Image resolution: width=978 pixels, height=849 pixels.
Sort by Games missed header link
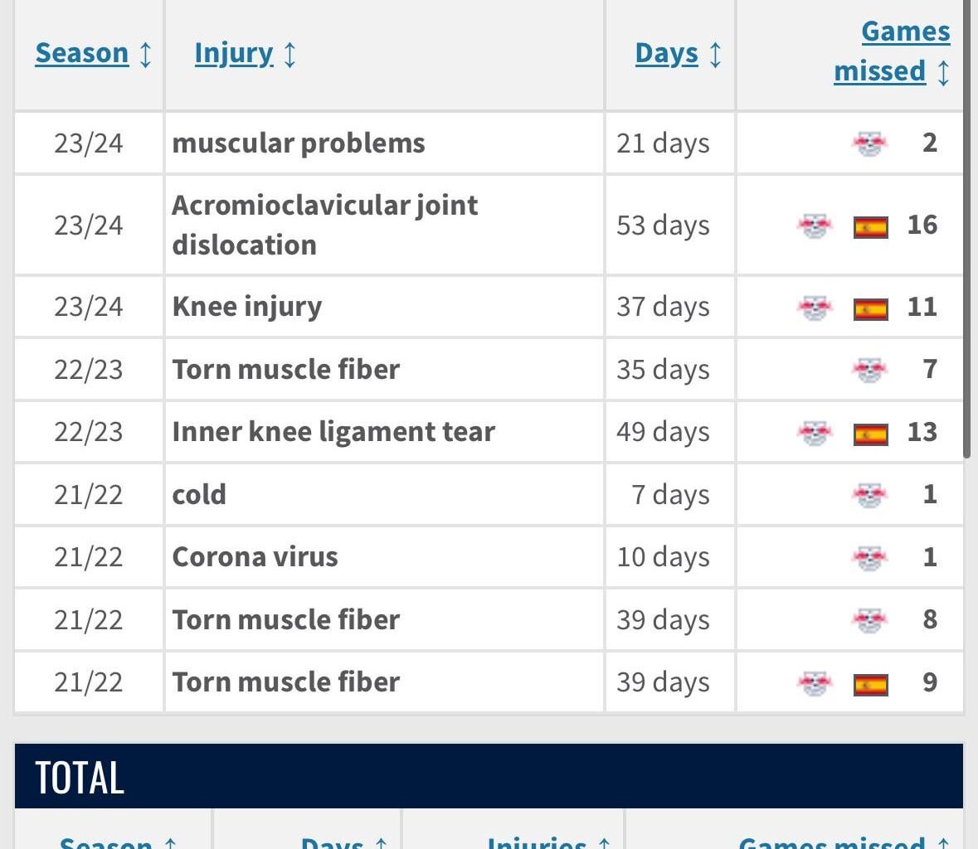892,51
